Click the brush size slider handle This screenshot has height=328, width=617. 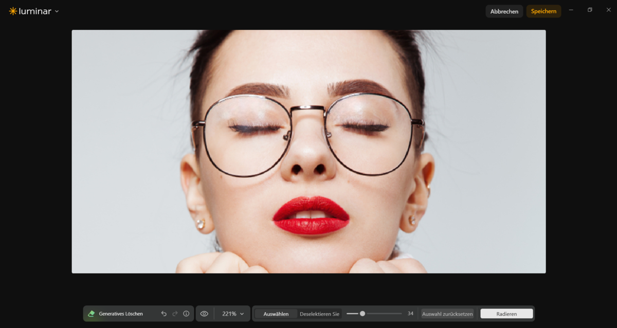click(x=362, y=314)
